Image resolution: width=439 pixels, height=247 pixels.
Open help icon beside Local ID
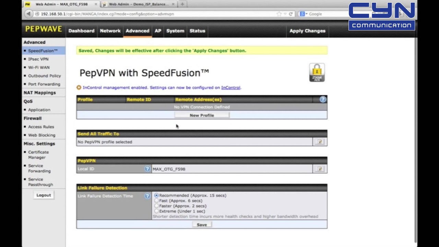click(147, 169)
